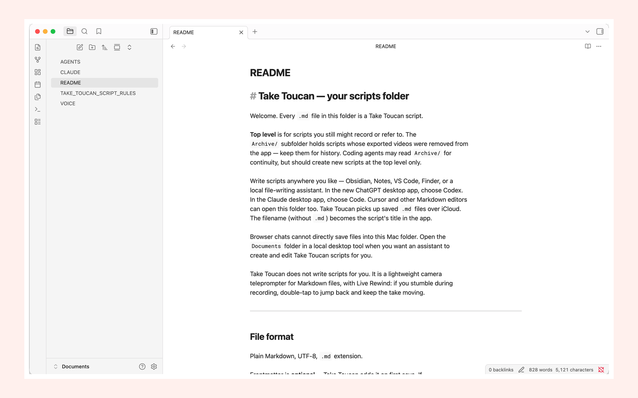This screenshot has height=398, width=638.
Task: Toggle the right sidebar
Action: coord(600,31)
